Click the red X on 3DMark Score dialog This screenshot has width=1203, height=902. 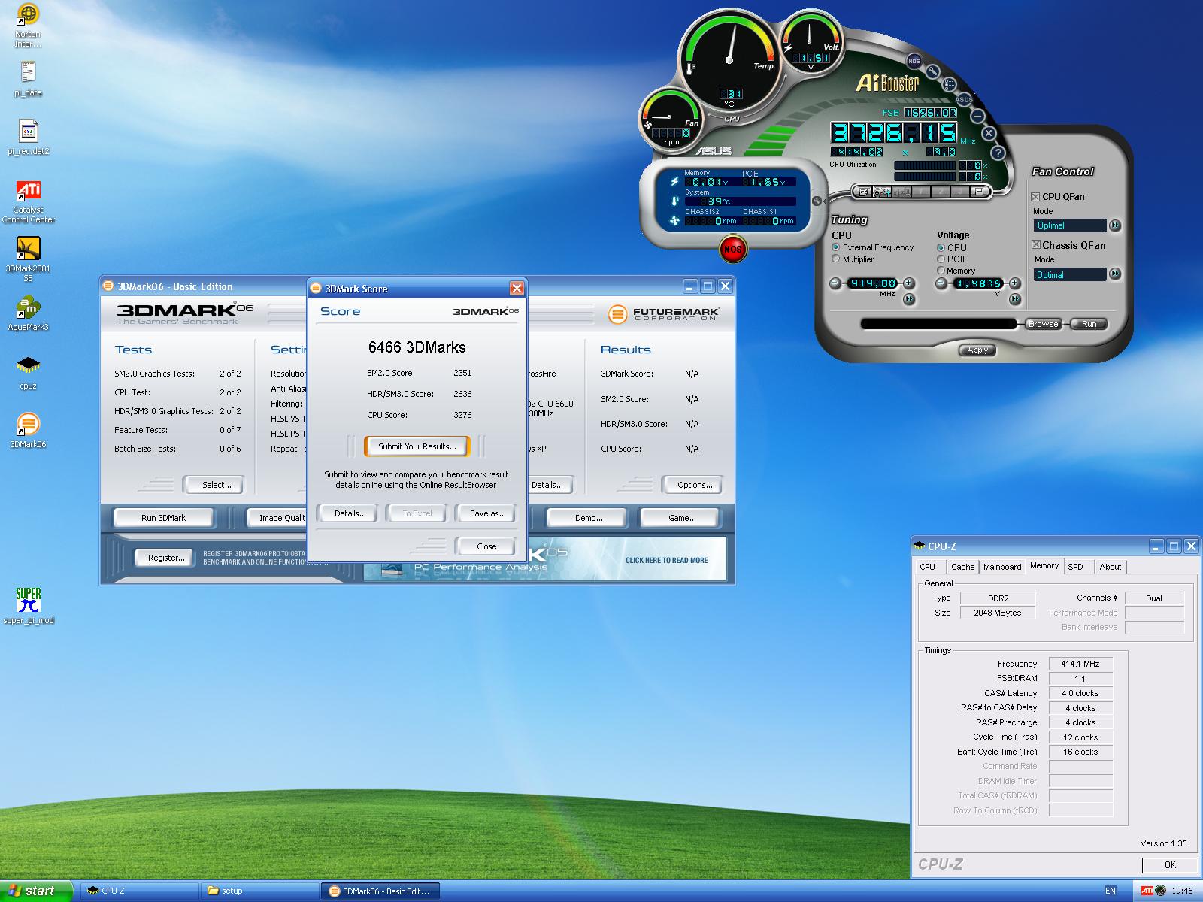(x=517, y=288)
